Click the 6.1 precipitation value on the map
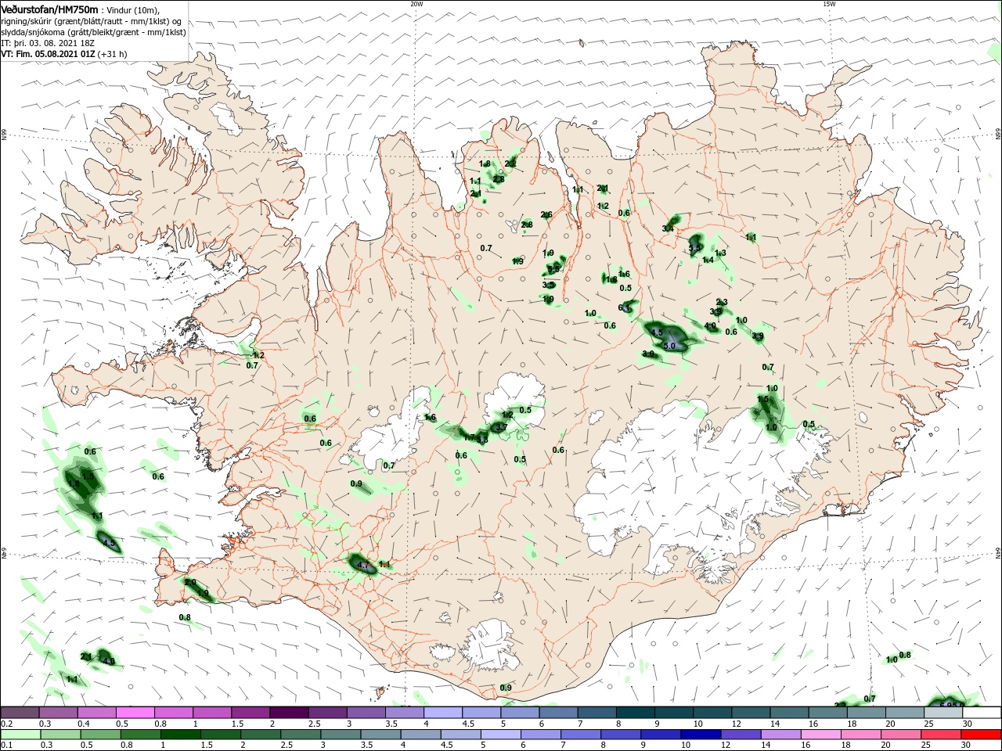The image size is (1002, 751). [x=625, y=307]
